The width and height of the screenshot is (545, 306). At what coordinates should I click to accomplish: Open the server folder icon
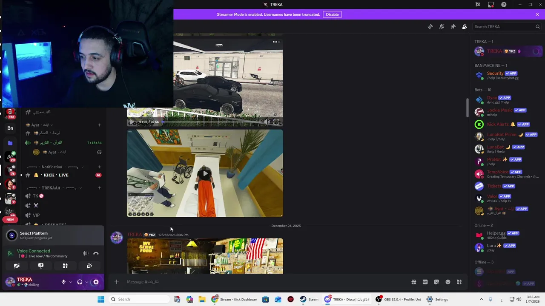(10, 143)
